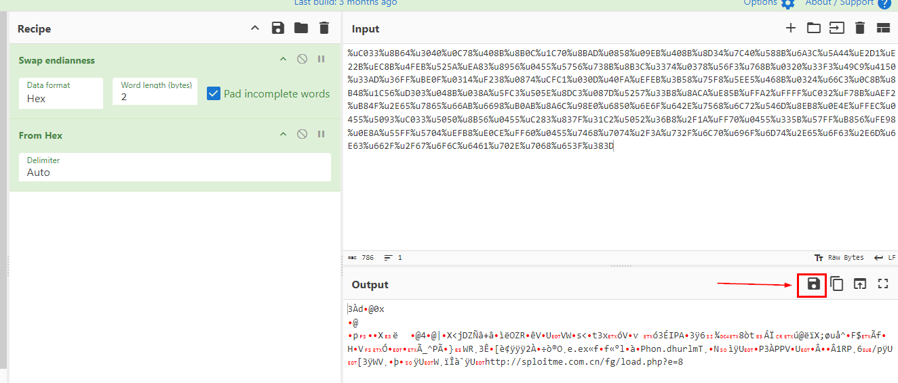The image size is (898, 383).
Task: Click the Raw Bytes input encoding selector
Action: click(840, 258)
